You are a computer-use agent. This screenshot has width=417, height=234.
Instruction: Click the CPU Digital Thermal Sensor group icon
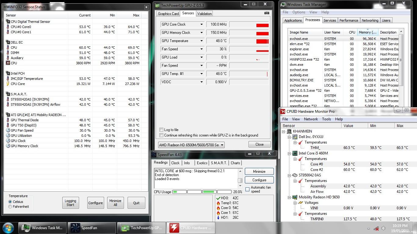[x=8, y=22]
